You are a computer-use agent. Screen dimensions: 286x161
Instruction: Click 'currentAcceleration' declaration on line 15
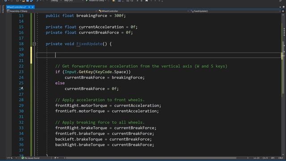pyautogui.click(x=101, y=27)
